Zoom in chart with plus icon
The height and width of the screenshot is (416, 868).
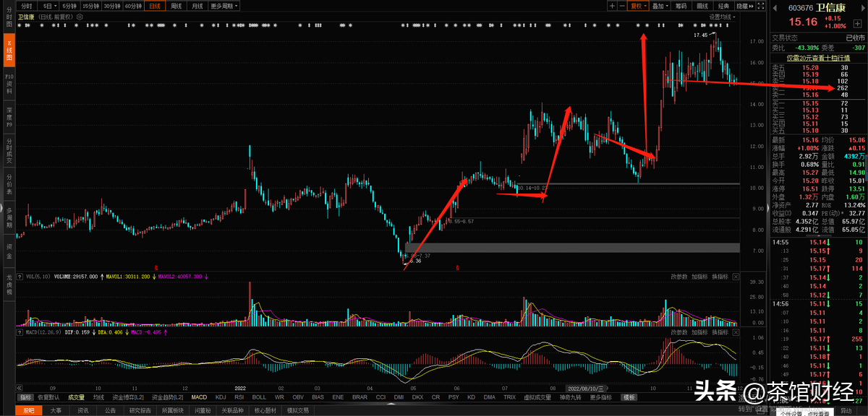pyautogui.click(x=612, y=5)
